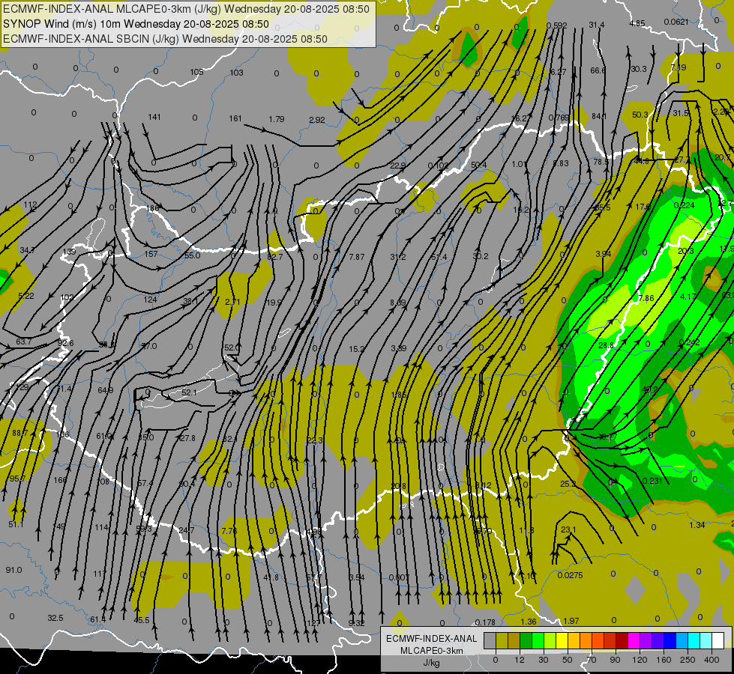The height and width of the screenshot is (674, 734).
Task: Click the map value 15.2
Action: click(357, 349)
